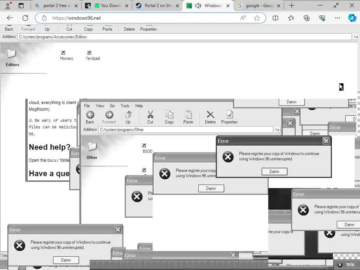The image size is (360, 270).
Task: Click Damn in the bottom-left Error dialog
Action: pyautogui.click(x=66, y=260)
